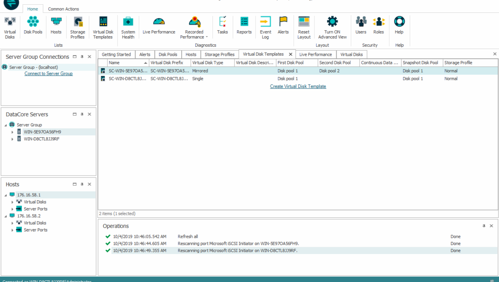
Task: Expand the WIN-D8CTL8JJ9RF server node
Action: pyautogui.click(x=12, y=139)
